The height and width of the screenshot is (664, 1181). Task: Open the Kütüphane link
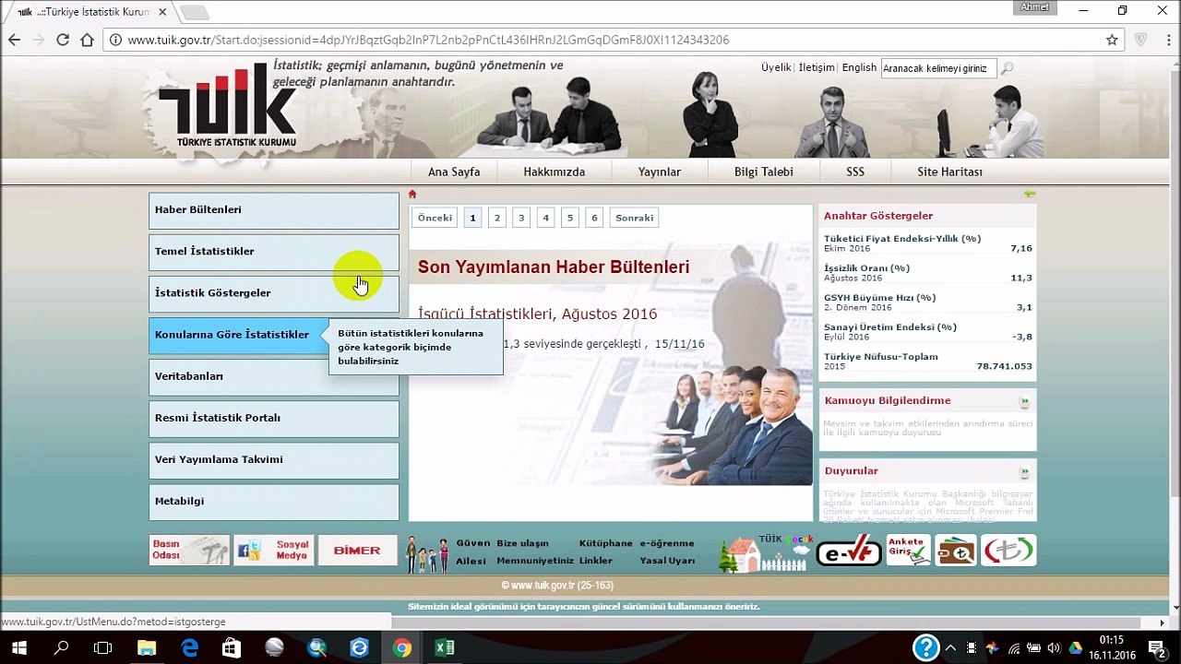point(605,543)
